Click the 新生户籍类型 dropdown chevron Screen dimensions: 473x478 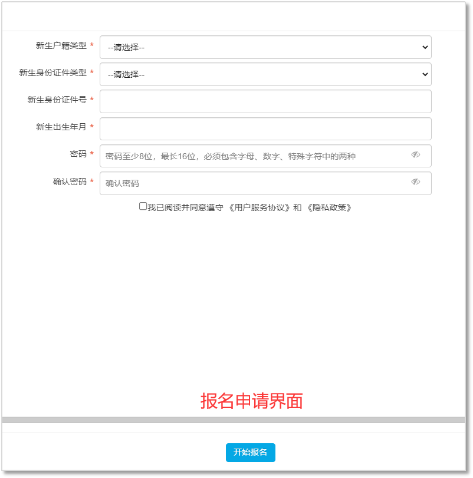[x=424, y=47]
